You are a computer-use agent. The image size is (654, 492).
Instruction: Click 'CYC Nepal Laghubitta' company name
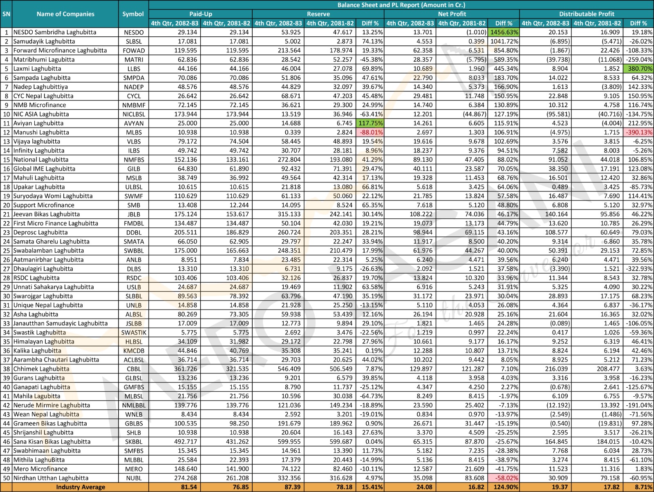coord(43,96)
